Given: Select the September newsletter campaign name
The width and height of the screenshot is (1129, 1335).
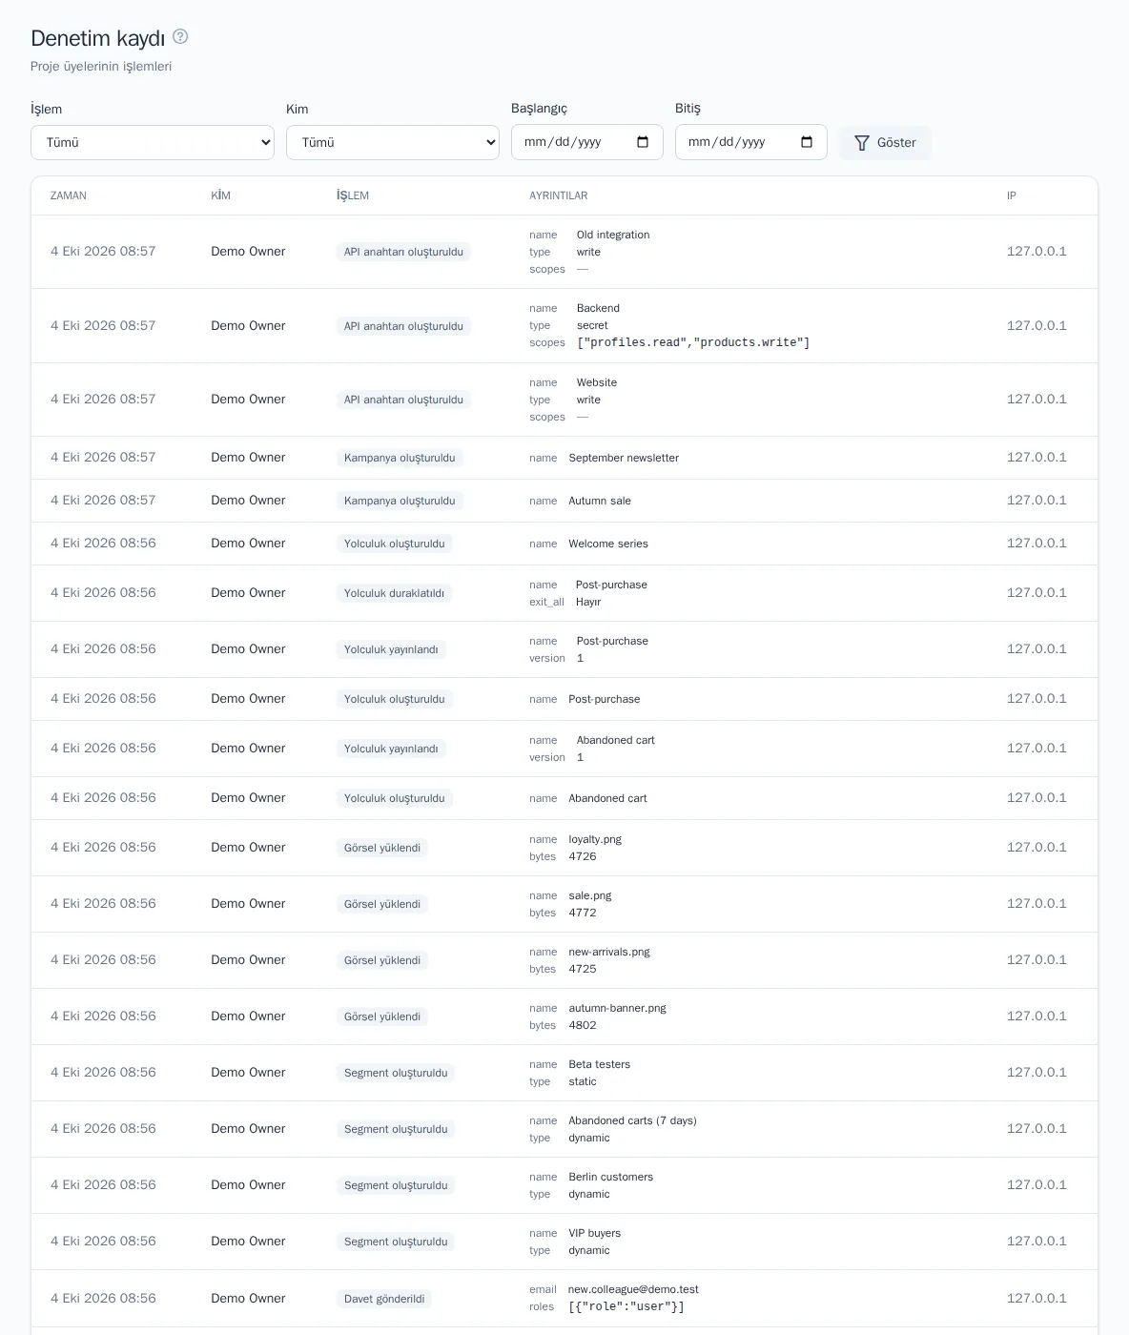Looking at the screenshot, I should (624, 458).
